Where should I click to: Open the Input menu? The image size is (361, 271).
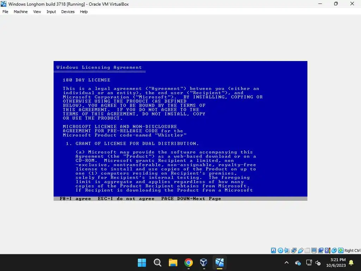pyautogui.click(x=51, y=12)
